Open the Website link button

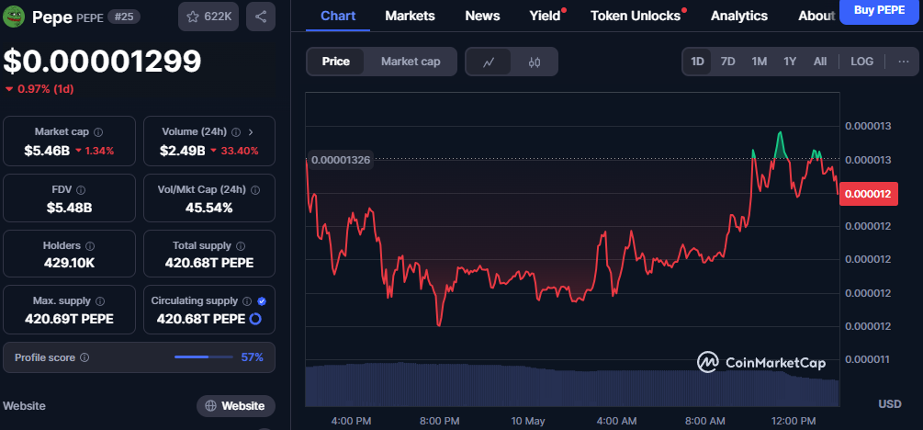[235, 406]
